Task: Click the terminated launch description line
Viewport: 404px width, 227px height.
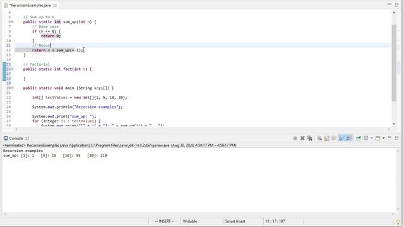Action: click(x=119, y=146)
